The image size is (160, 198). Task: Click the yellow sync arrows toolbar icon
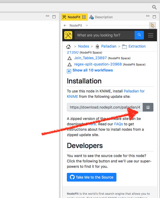coord(153,25)
